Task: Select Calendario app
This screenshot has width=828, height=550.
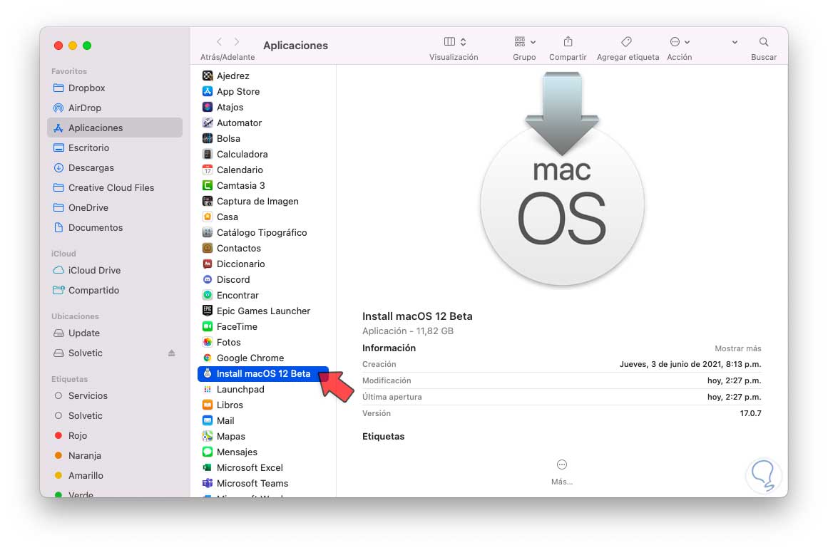Action: pos(263,170)
